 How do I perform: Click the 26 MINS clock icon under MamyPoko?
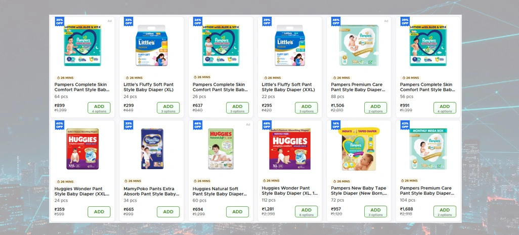(125, 181)
